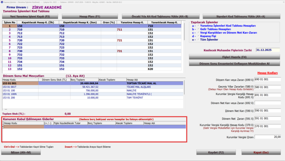285x161 pixels.
Task: Select option c Vergi Karşılıkları ve Dönem Net Karı-Zararı
Action: click(198, 33)
